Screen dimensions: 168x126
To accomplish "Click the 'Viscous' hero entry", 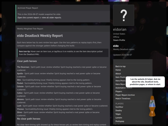I will point(20,109).
